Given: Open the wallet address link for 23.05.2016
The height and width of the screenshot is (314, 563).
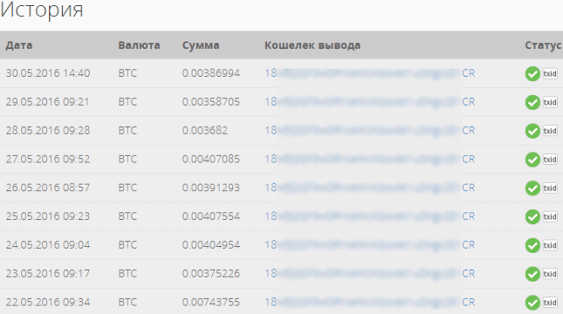Looking at the screenshot, I should click(370, 274).
